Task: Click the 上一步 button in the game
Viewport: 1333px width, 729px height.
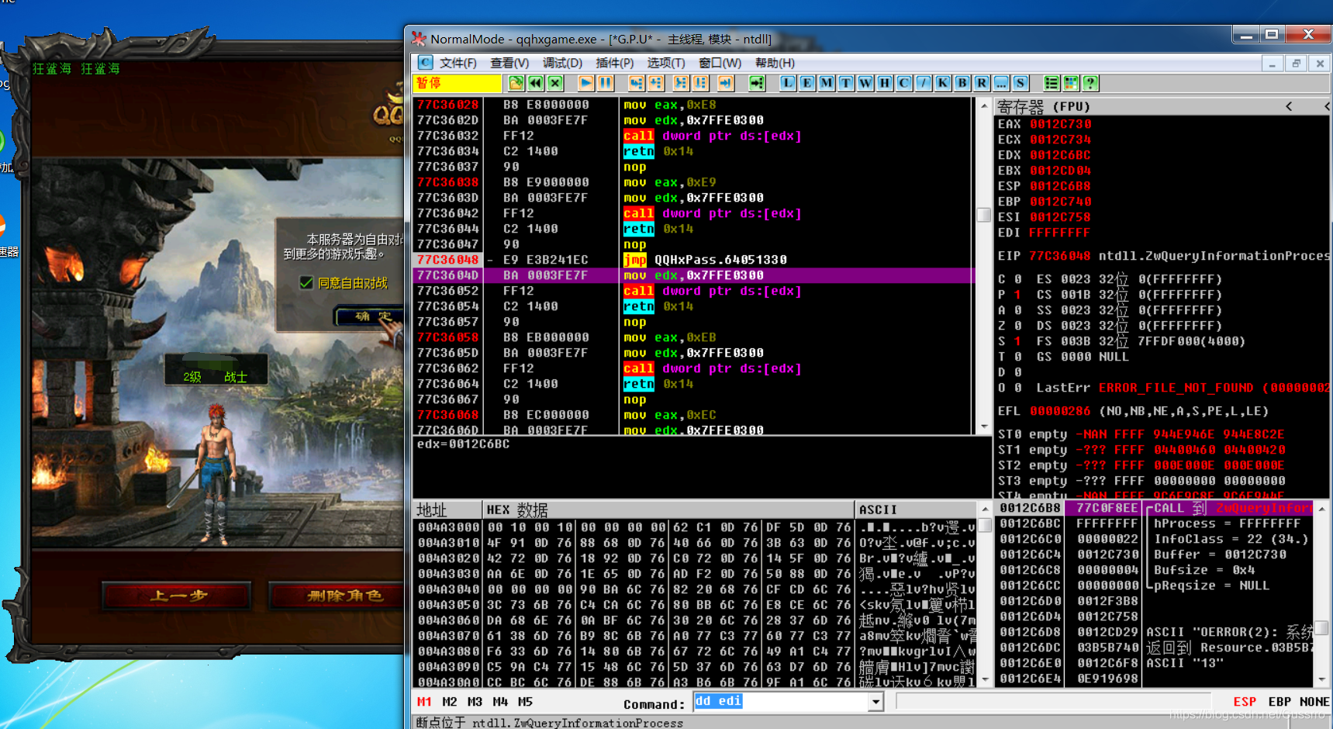Action: coord(179,596)
